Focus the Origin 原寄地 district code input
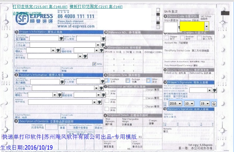The image size is (234, 152). click(x=171, y=27)
